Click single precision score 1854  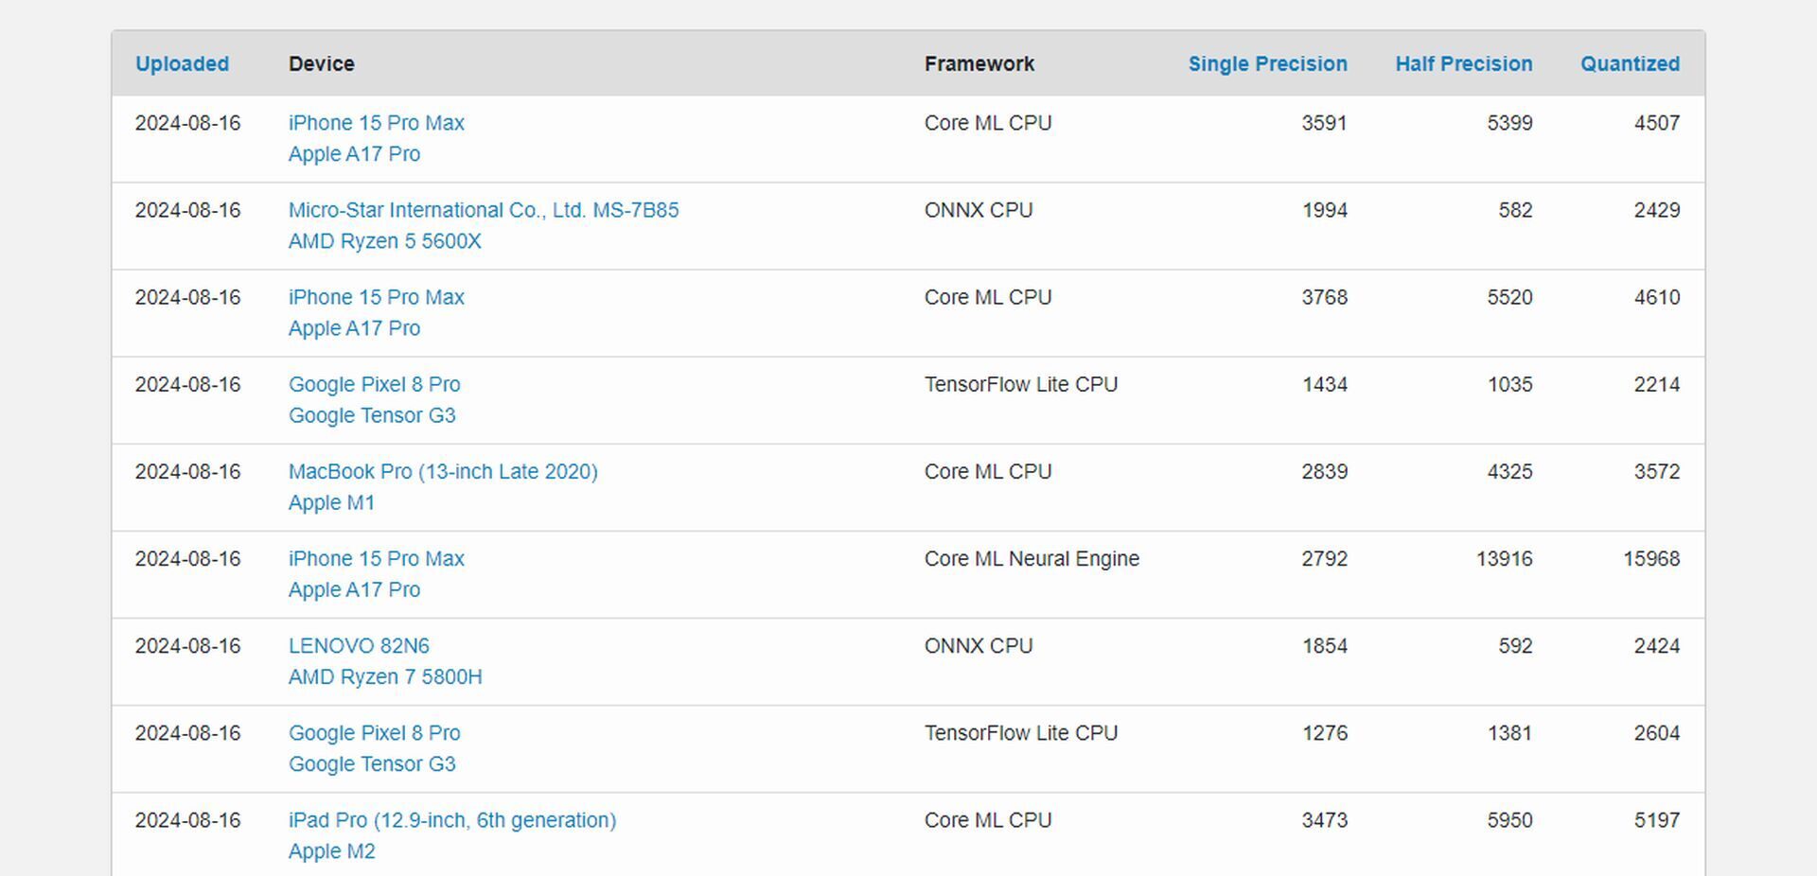coord(1325,646)
